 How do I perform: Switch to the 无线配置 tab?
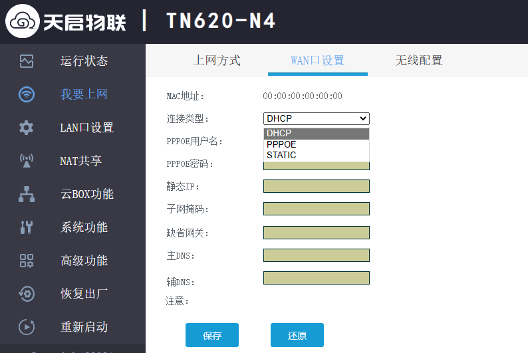coord(418,60)
